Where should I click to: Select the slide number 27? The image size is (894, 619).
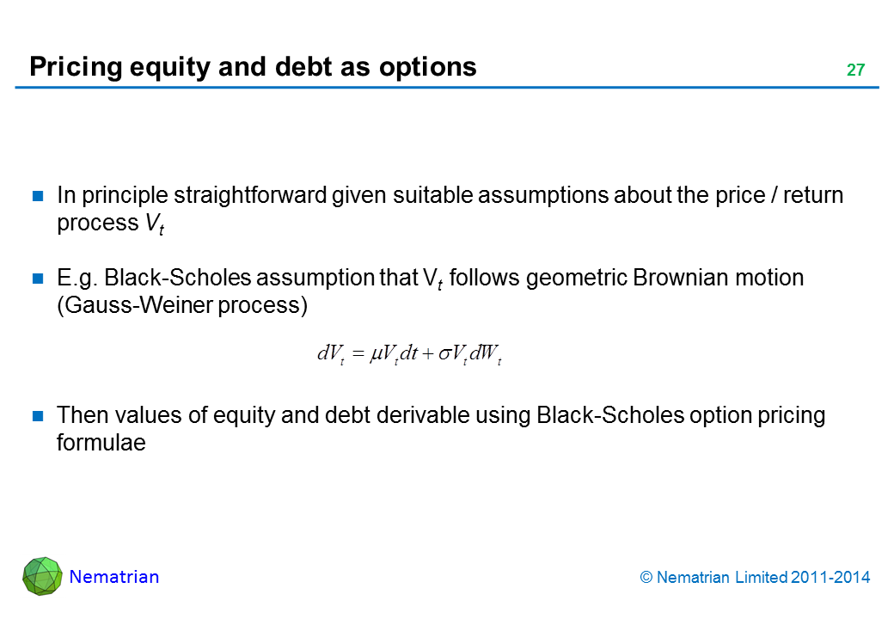tap(855, 70)
